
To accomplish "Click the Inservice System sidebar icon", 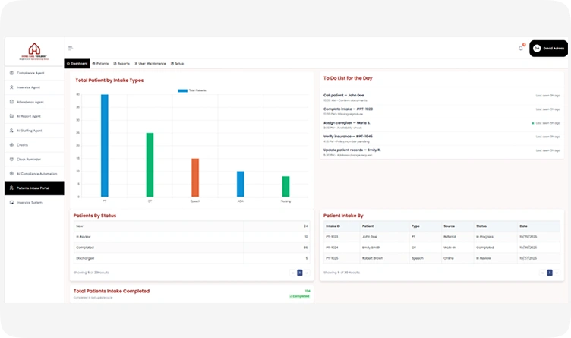I will [11, 203].
